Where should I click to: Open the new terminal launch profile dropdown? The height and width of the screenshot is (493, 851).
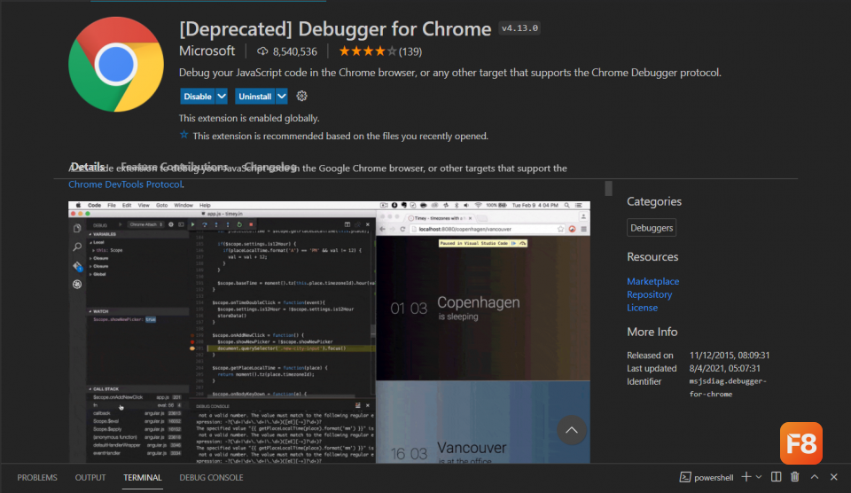759,477
